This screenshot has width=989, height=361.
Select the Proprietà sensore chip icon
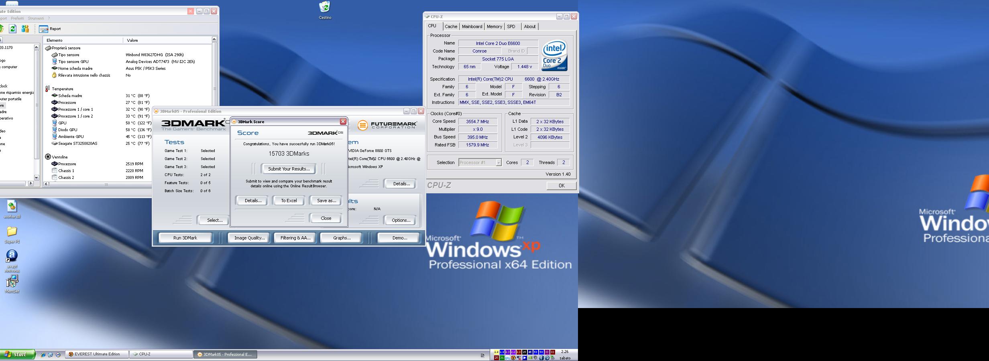[48, 48]
